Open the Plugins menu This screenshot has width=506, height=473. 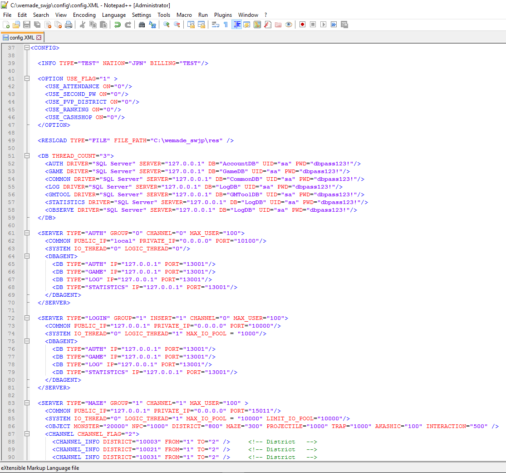pyautogui.click(x=223, y=15)
